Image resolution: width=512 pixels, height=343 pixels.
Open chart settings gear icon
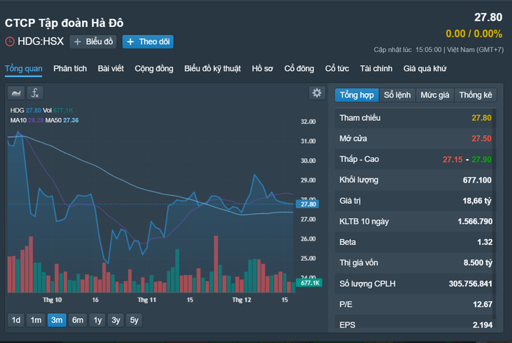[317, 93]
